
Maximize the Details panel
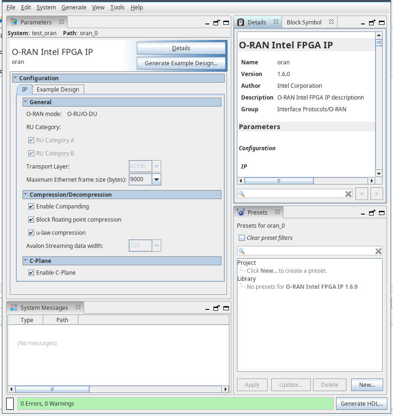(x=382, y=23)
